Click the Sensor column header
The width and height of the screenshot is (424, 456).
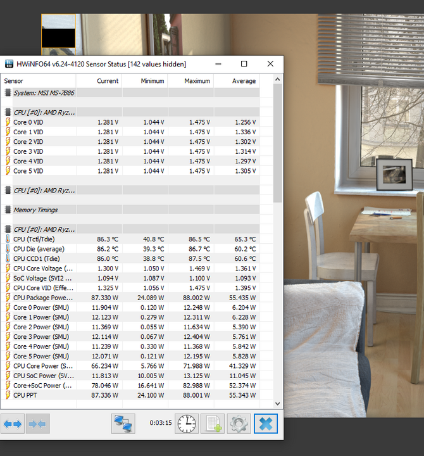[x=39, y=81]
